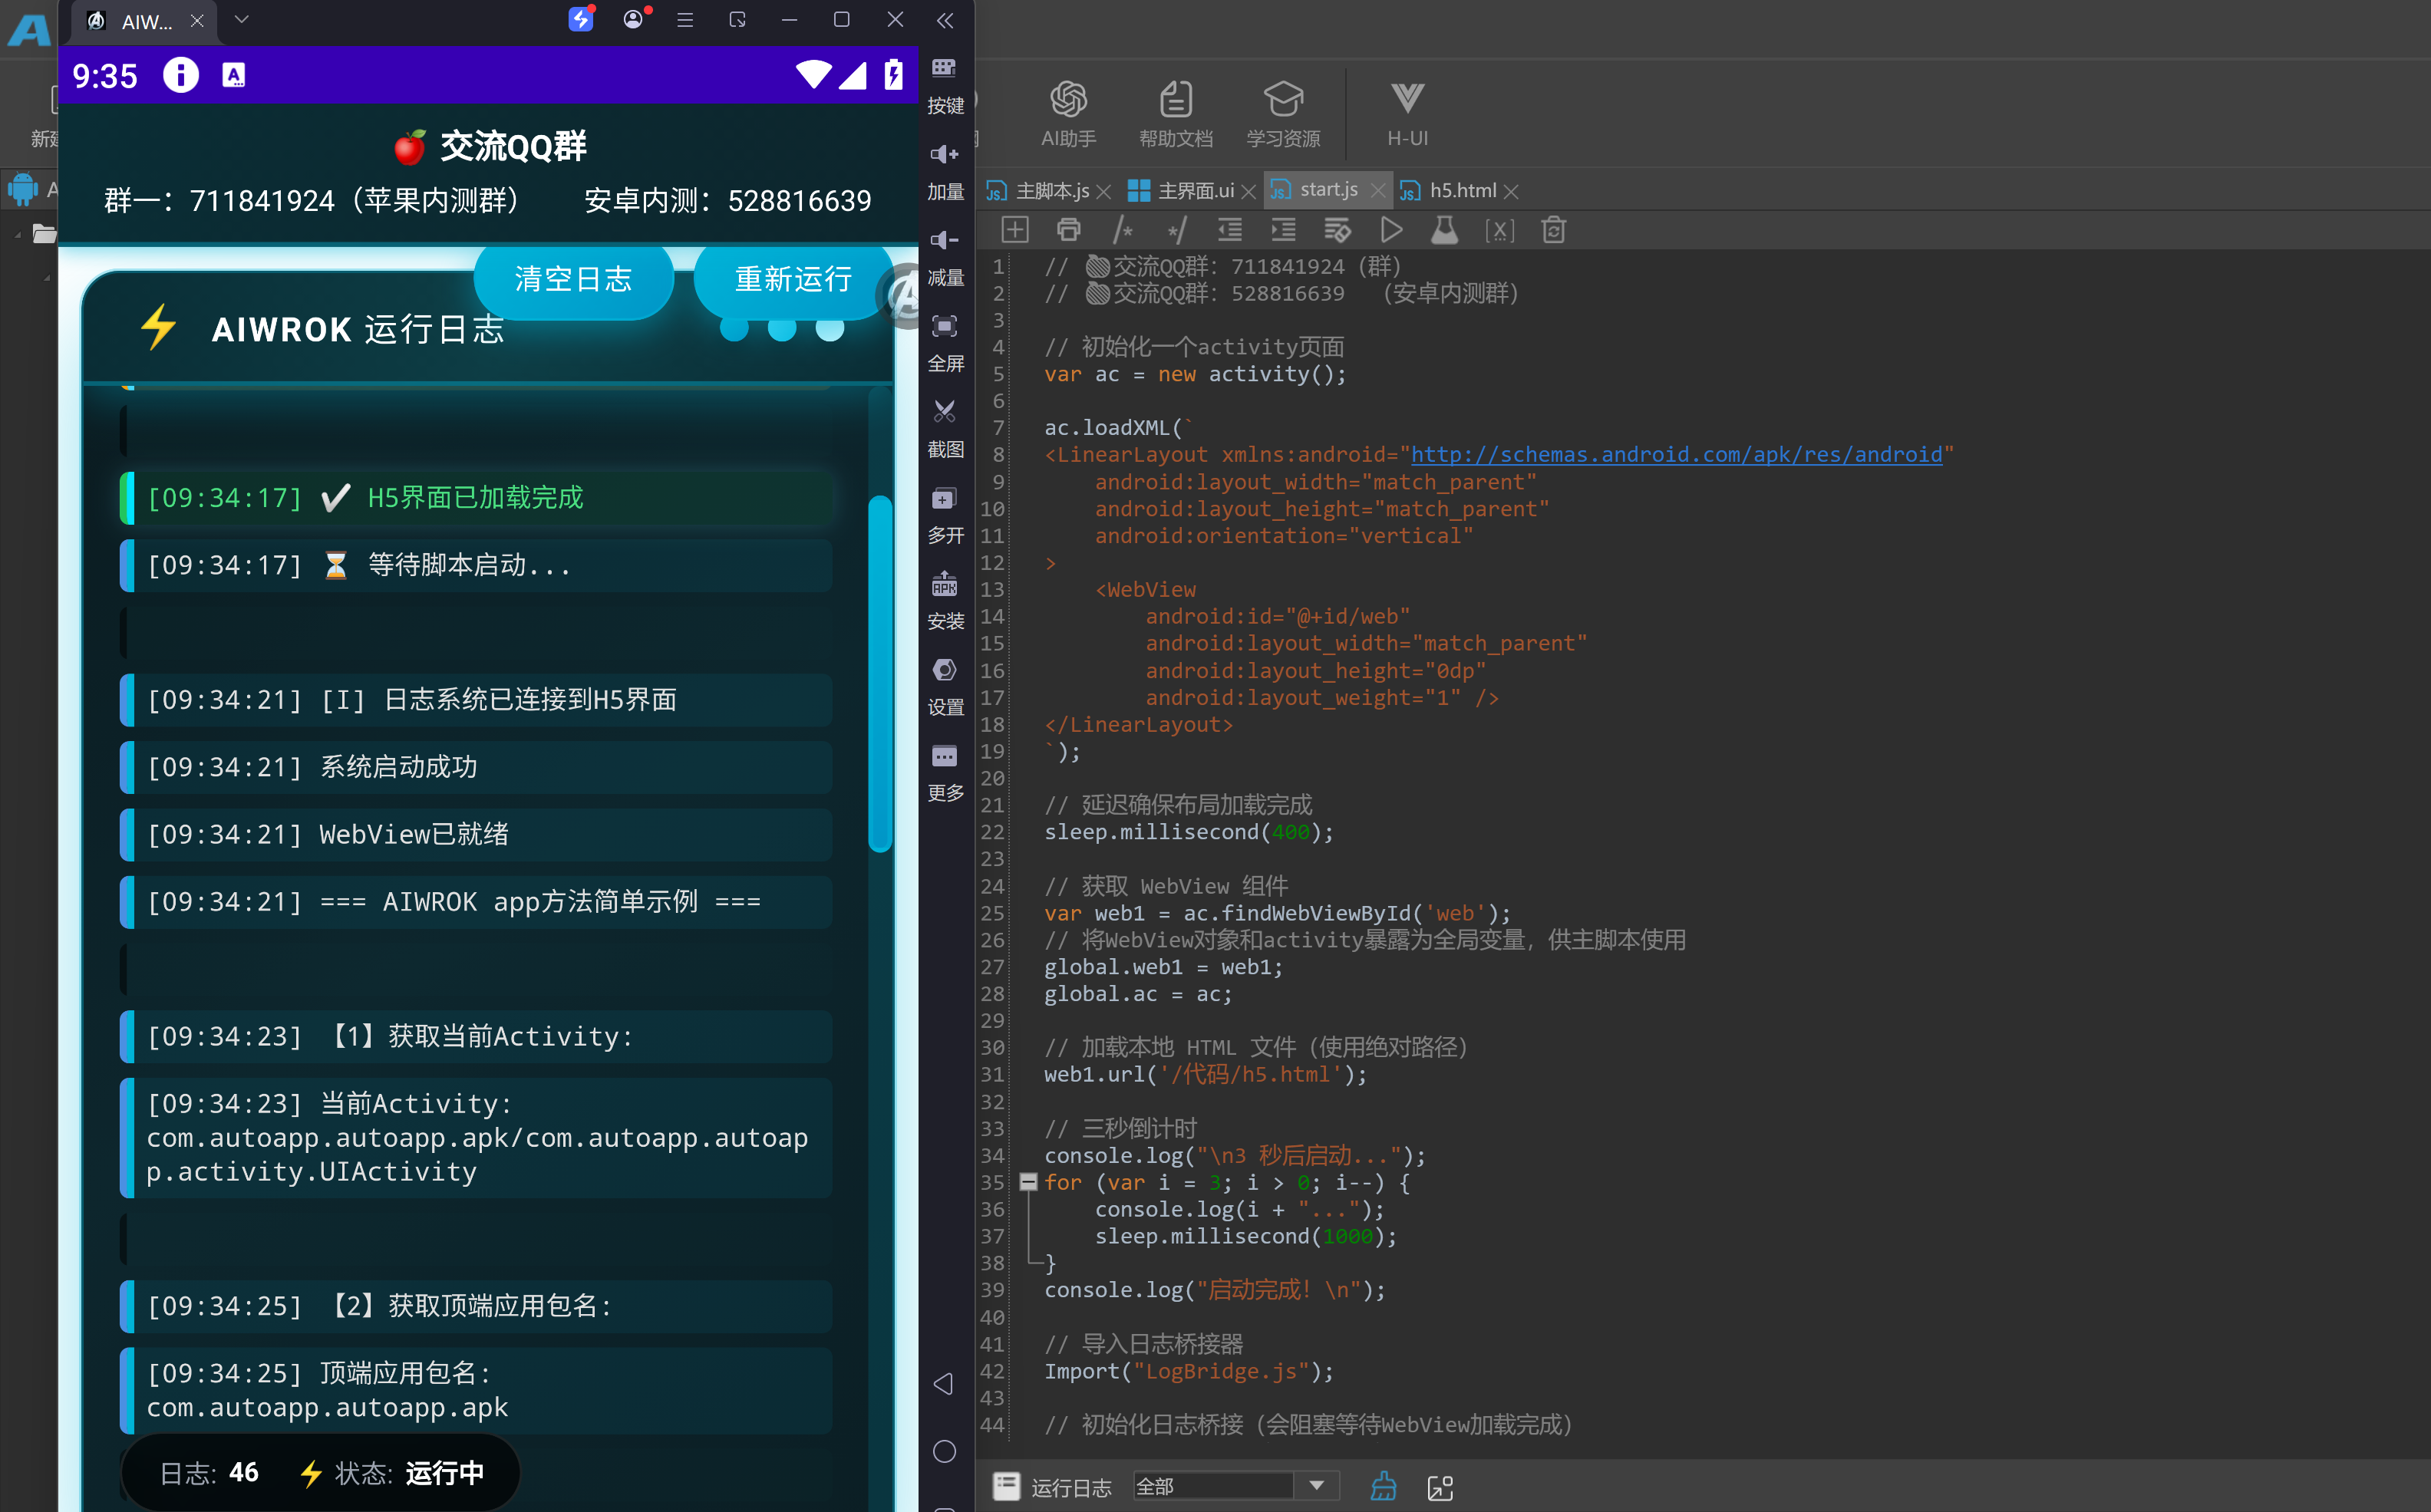Click the Android back triangle button

click(943, 1383)
